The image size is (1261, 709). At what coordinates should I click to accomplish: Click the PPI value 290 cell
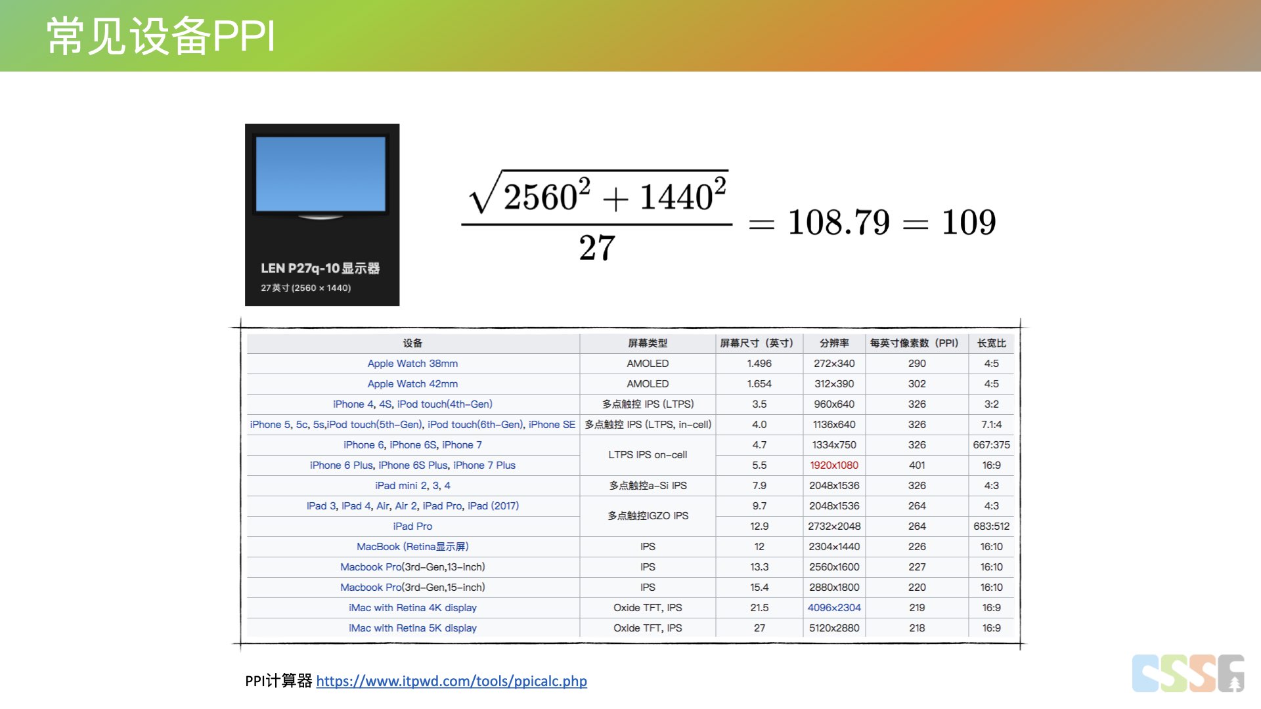(x=917, y=364)
